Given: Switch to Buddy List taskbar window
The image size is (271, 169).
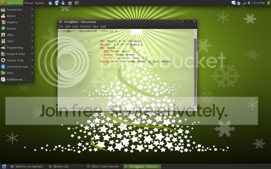Looking at the screenshot, I should 61,166.
